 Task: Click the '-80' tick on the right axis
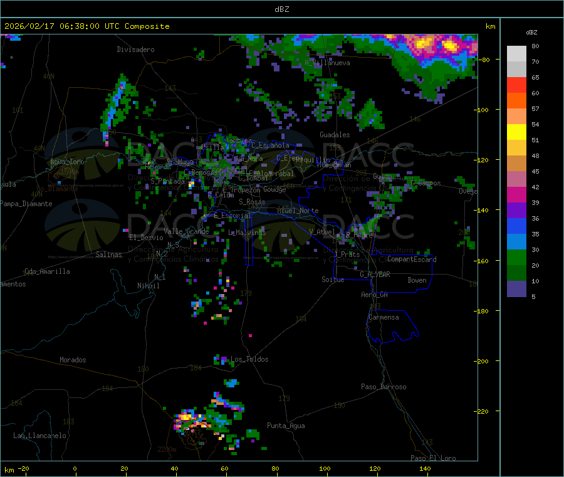(x=484, y=60)
